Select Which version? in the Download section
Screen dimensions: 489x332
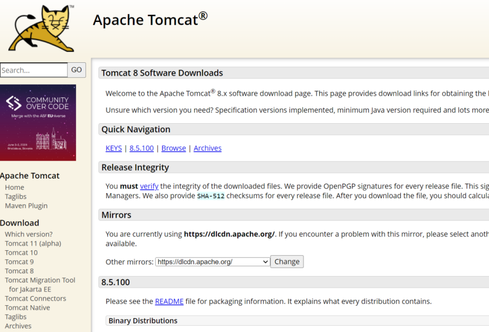[x=29, y=234]
